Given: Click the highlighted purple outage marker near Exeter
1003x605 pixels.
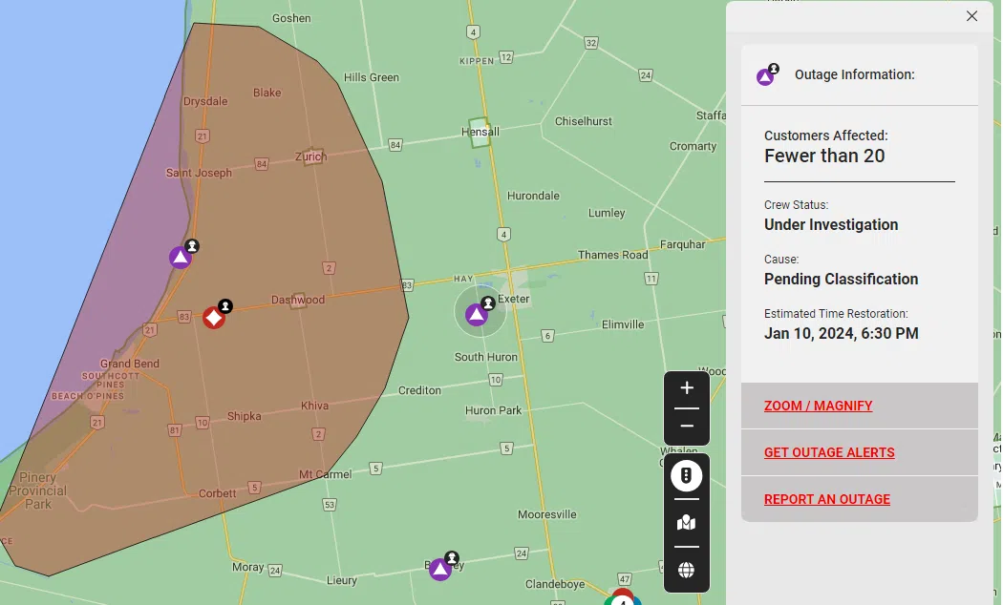Looking at the screenshot, I should (477, 315).
